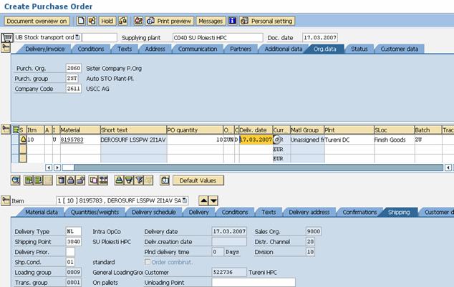Viewport: 454px width, 287px height.
Task: Switch to the Delivery/invoice header tab
Action: coord(46,49)
